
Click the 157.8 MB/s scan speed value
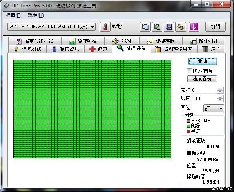tap(207, 160)
